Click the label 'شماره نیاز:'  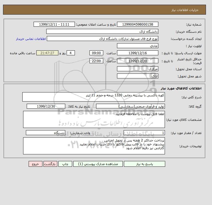click(x=194, y=24)
